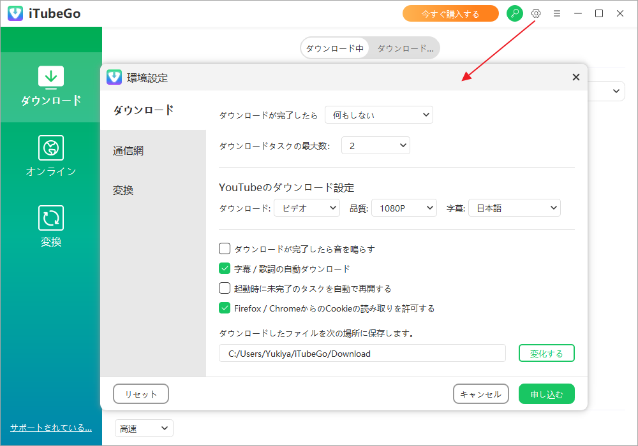Open the ダウンロード section in left sidebar
The image size is (638, 446).
[51, 87]
